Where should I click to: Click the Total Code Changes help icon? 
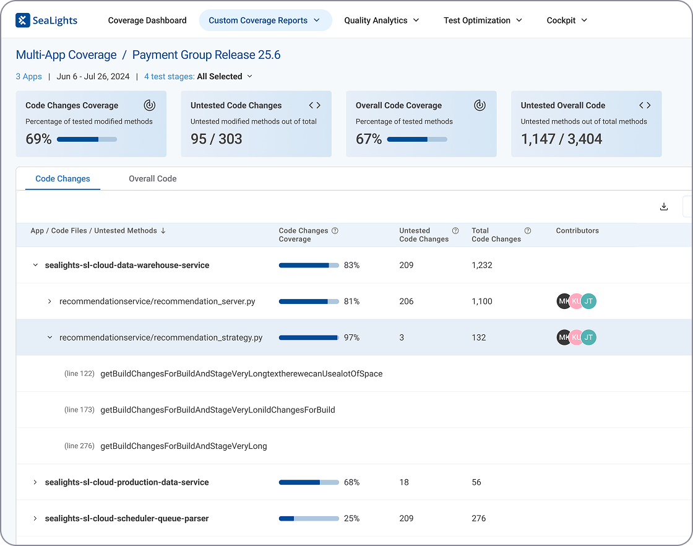click(528, 231)
